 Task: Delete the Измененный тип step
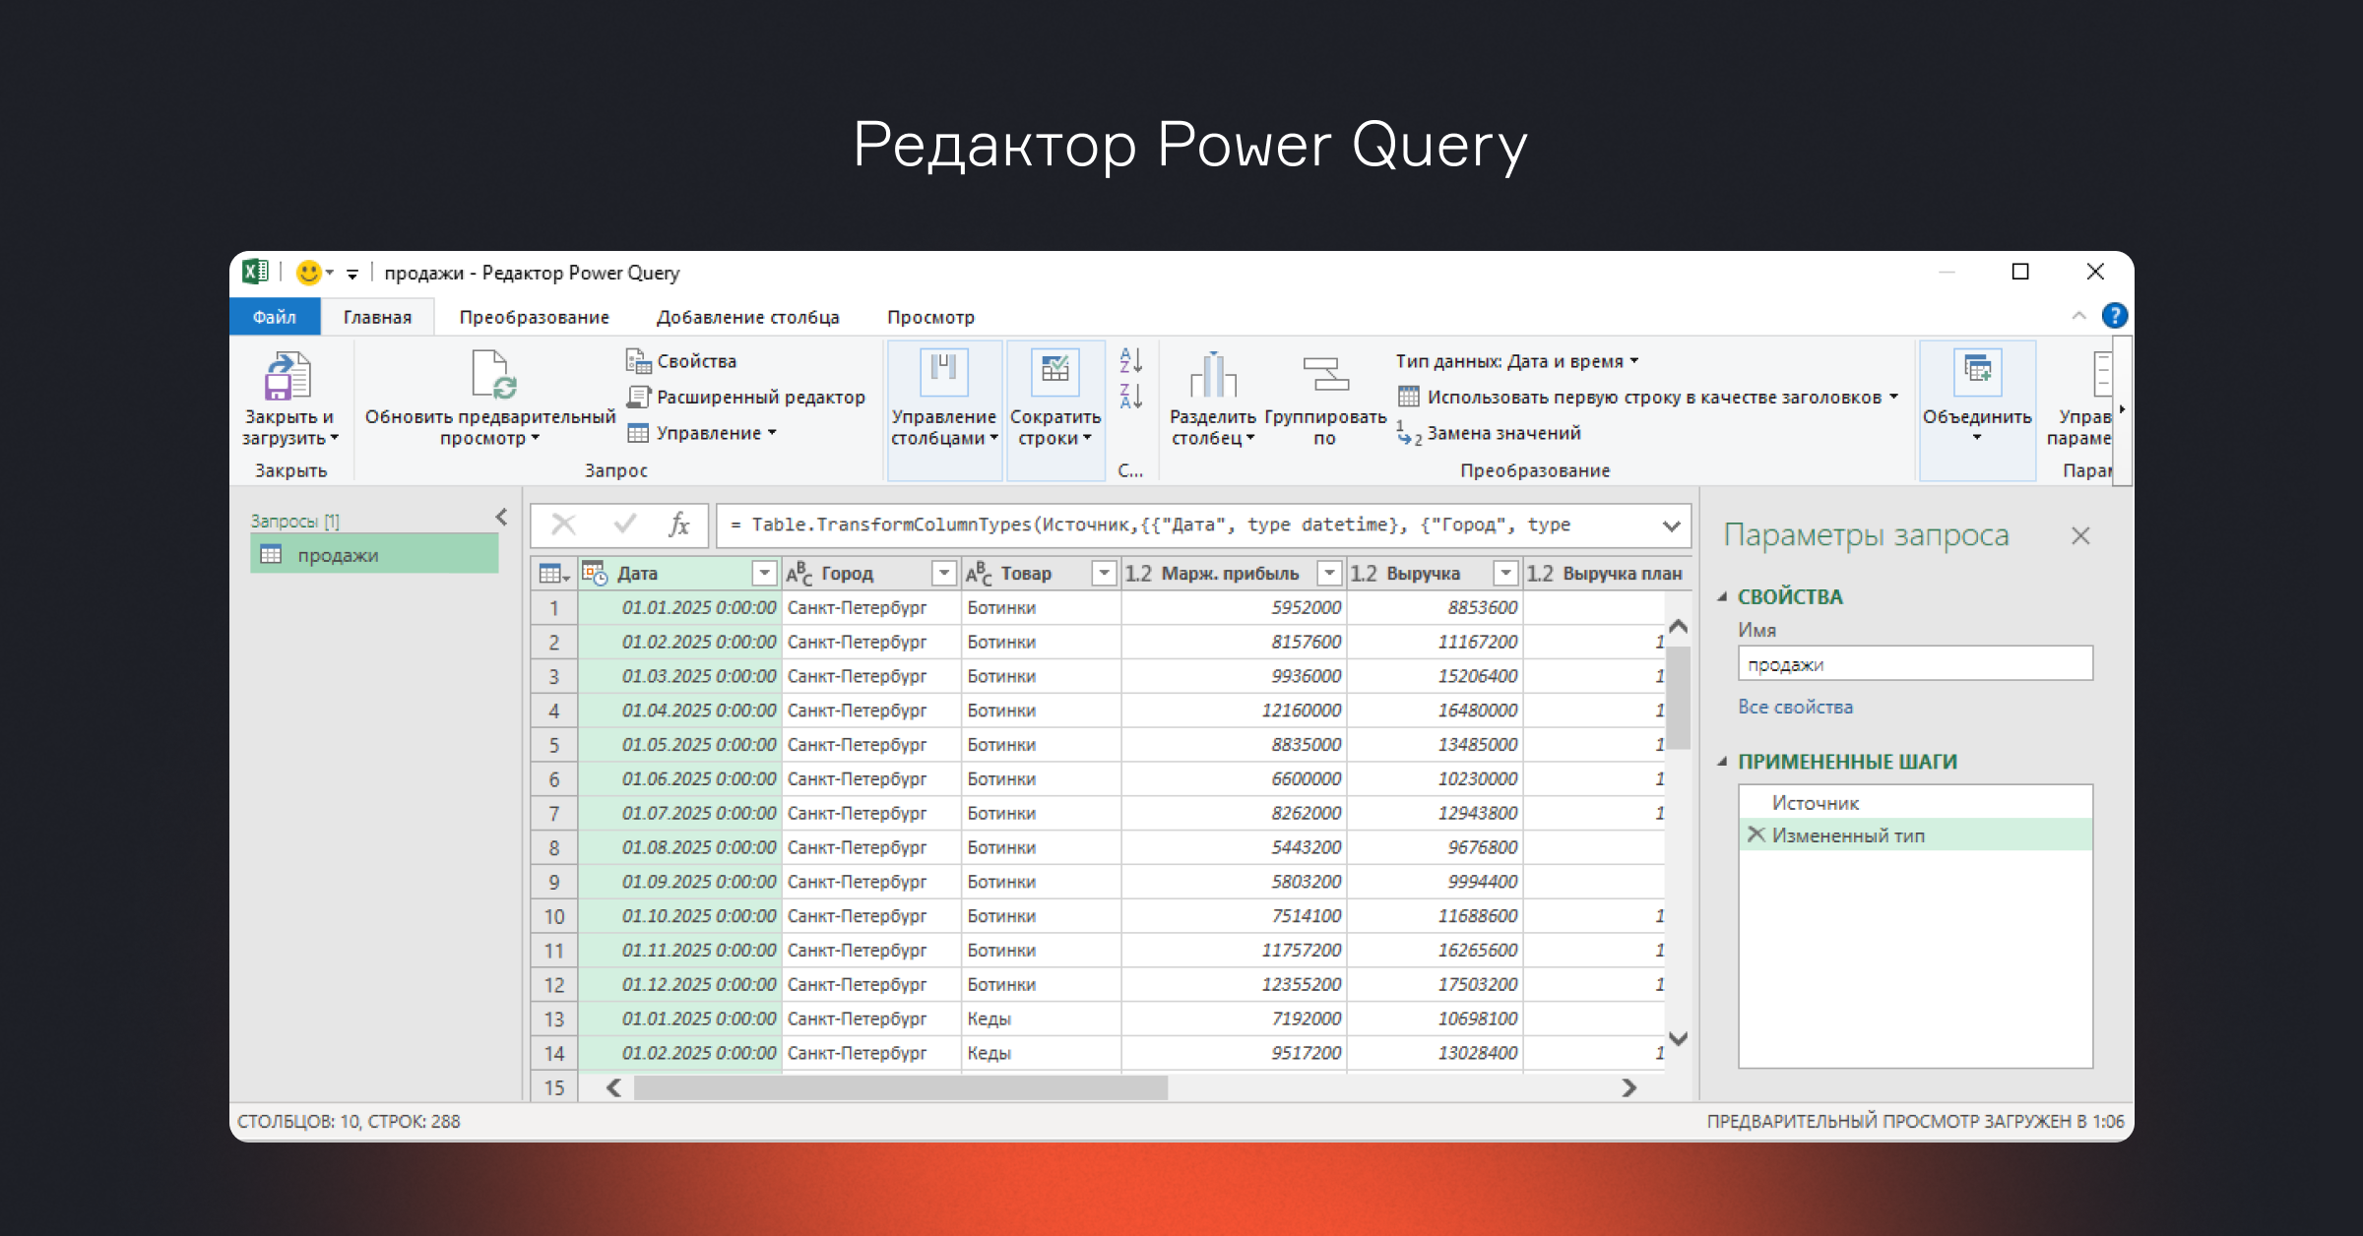tap(1756, 834)
